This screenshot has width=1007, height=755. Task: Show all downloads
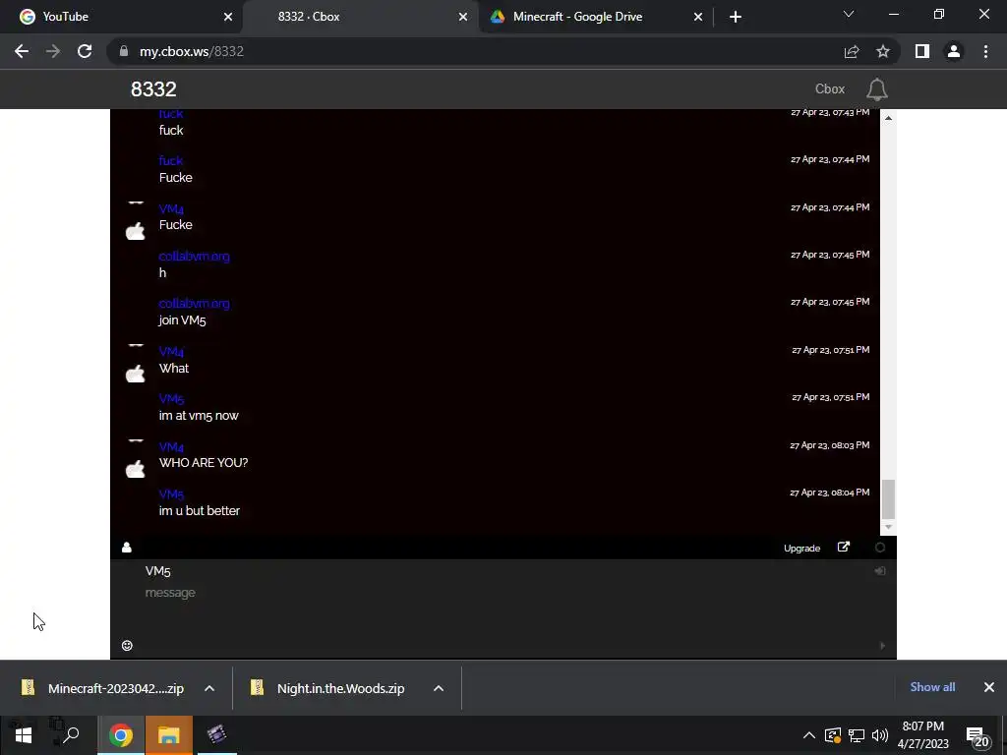coord(932,687)
